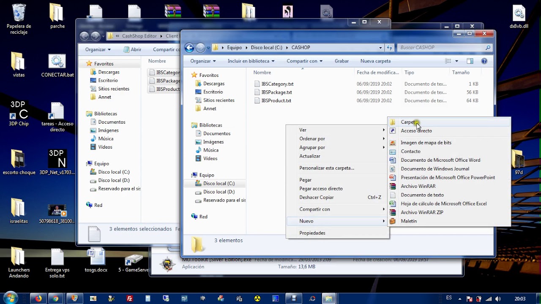This screenshot has width=541, height=304.
Task: Choose Deshacer Copiar in context menu
Action: pyautogui.click(x=338, y=197)
